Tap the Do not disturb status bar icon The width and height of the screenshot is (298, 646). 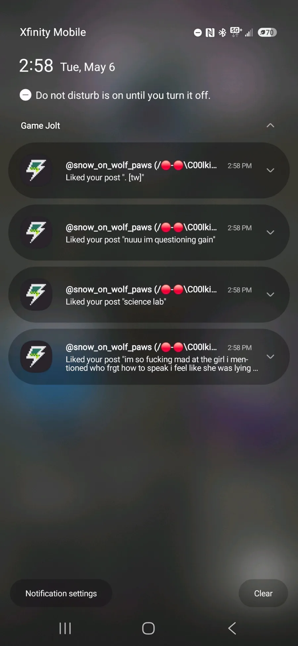[198, 32]
